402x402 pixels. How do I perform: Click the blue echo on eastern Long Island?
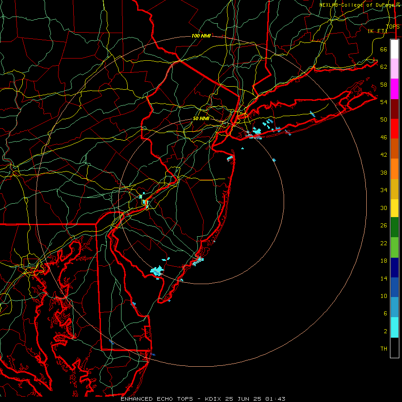(312, 113)
